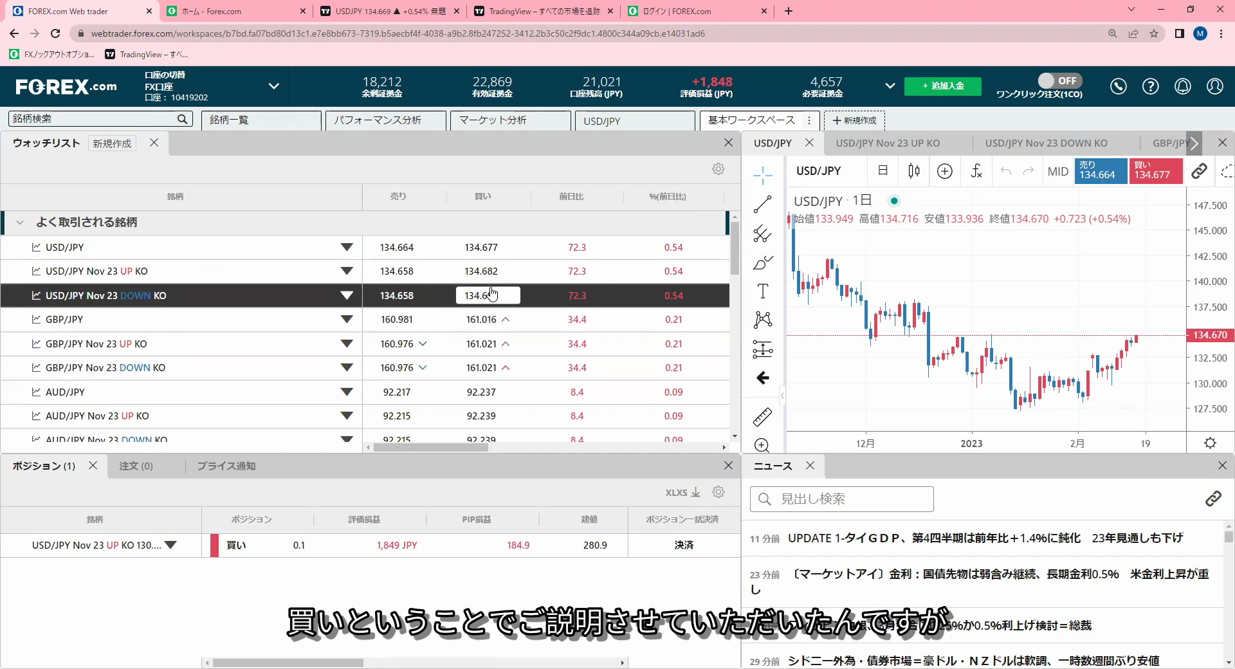Screen dimensions: 1235x669
Task: Open positions panel settings gear
Action: 718,492
